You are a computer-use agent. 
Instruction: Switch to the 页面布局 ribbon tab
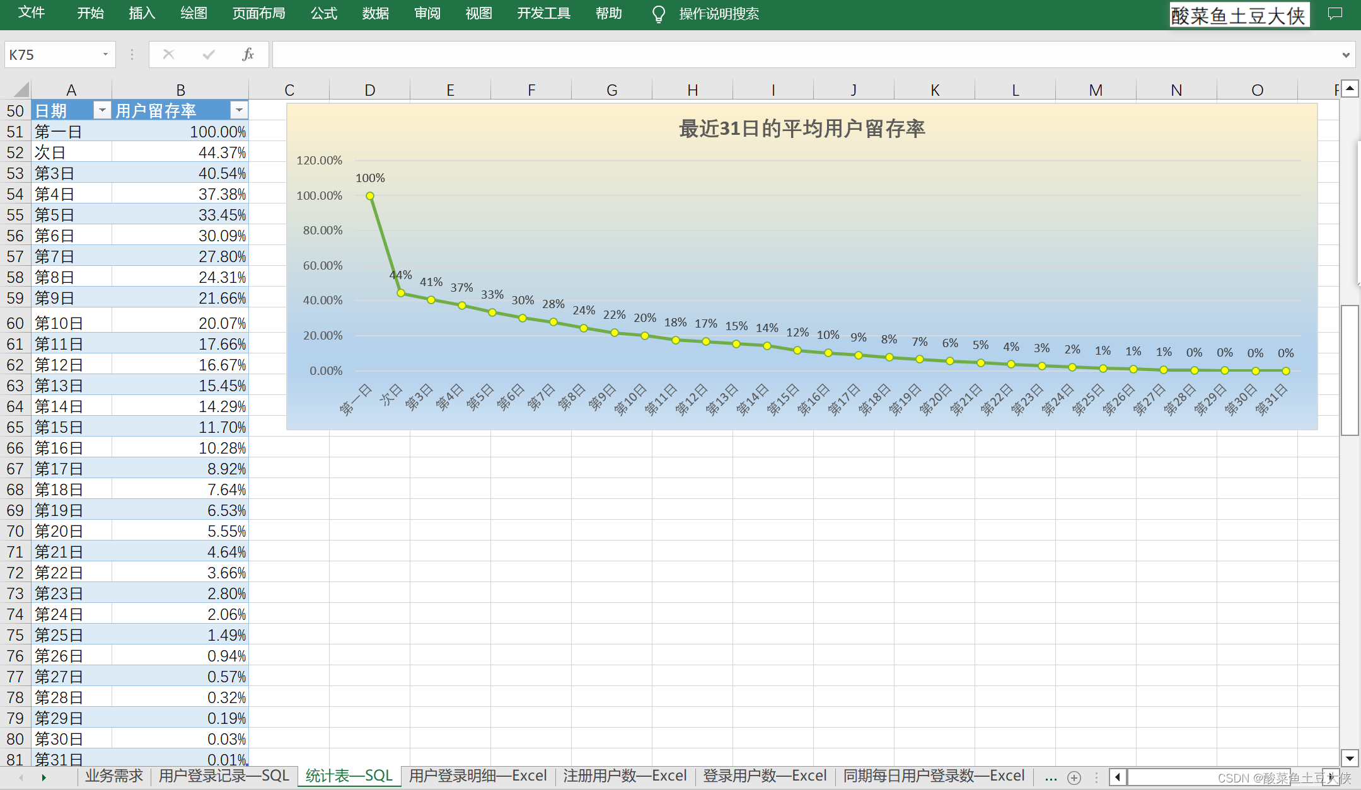[258, 13]
